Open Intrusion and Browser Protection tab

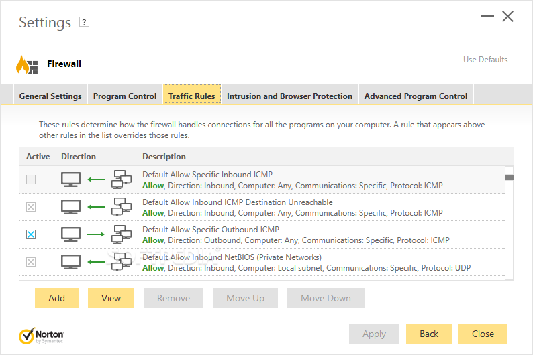(289, 96)
